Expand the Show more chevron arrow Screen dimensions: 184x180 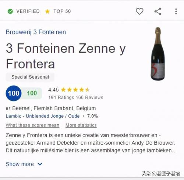[40, 164]
